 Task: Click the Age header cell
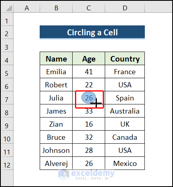coord(88,58)
